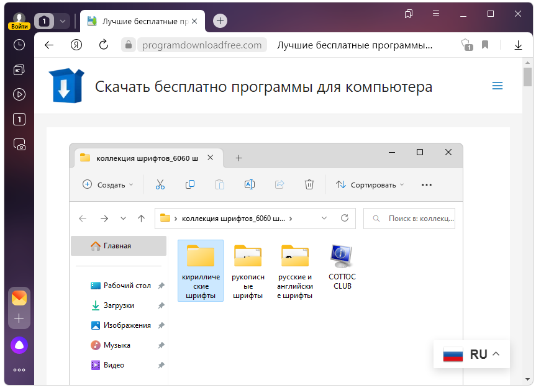Take a screenshot with sidebar camera icon
Screen dimensions: 536x388
[19, 145]
